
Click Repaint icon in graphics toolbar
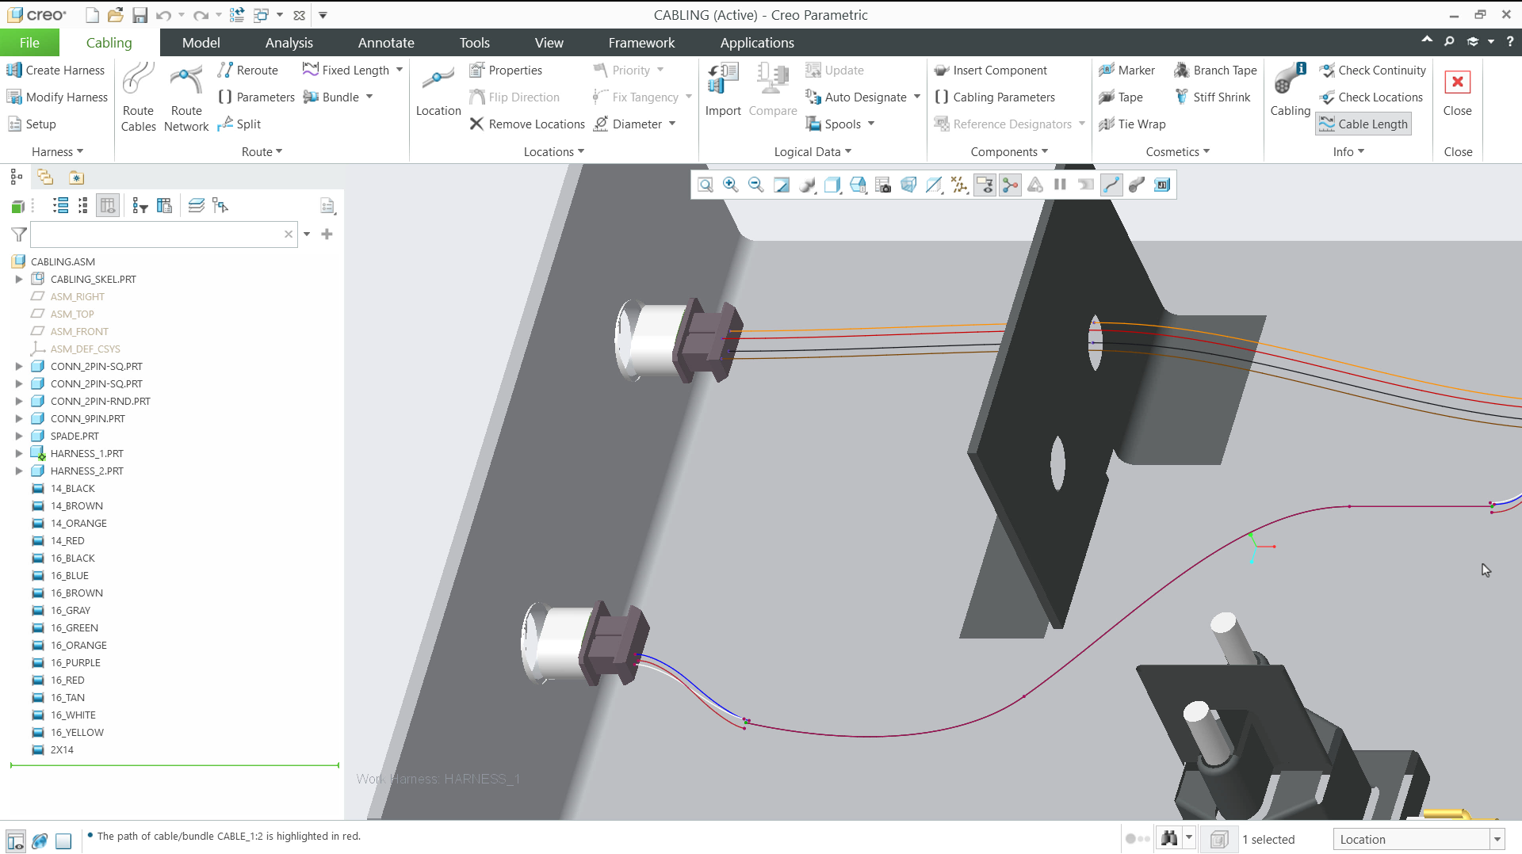pos(781,185)
